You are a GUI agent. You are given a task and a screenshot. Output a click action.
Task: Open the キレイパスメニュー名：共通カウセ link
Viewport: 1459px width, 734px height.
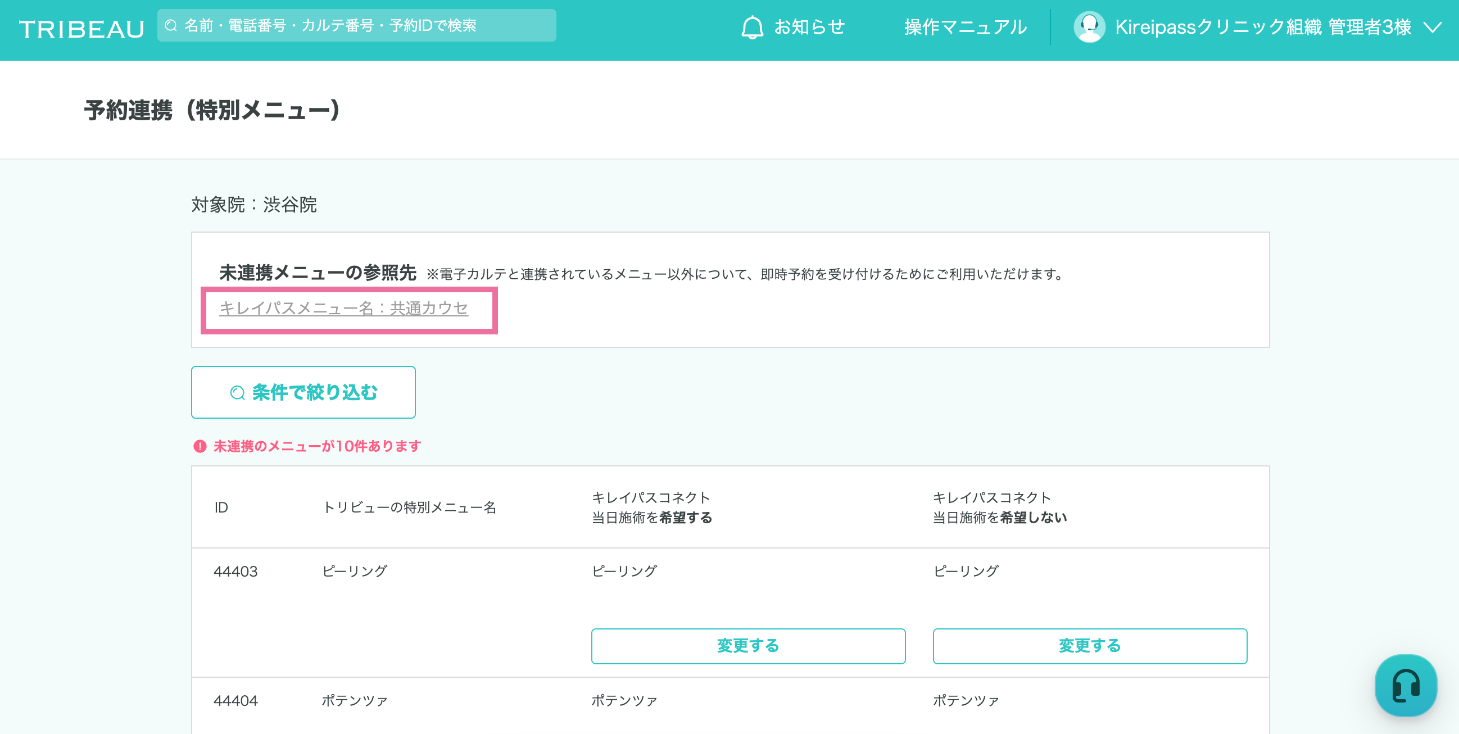[x=344, y=308]
